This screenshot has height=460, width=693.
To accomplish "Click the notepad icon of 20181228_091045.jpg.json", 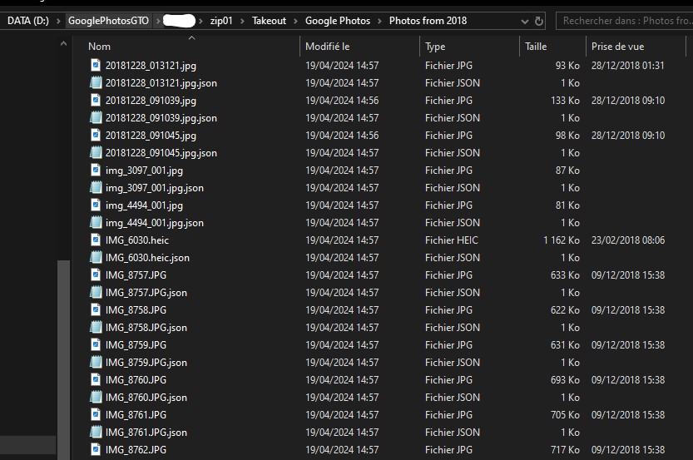I will click(96, 152).
